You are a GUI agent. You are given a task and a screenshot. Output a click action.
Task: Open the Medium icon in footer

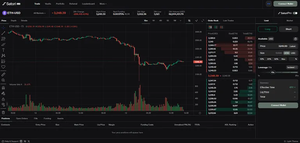[x=25, y=141]
